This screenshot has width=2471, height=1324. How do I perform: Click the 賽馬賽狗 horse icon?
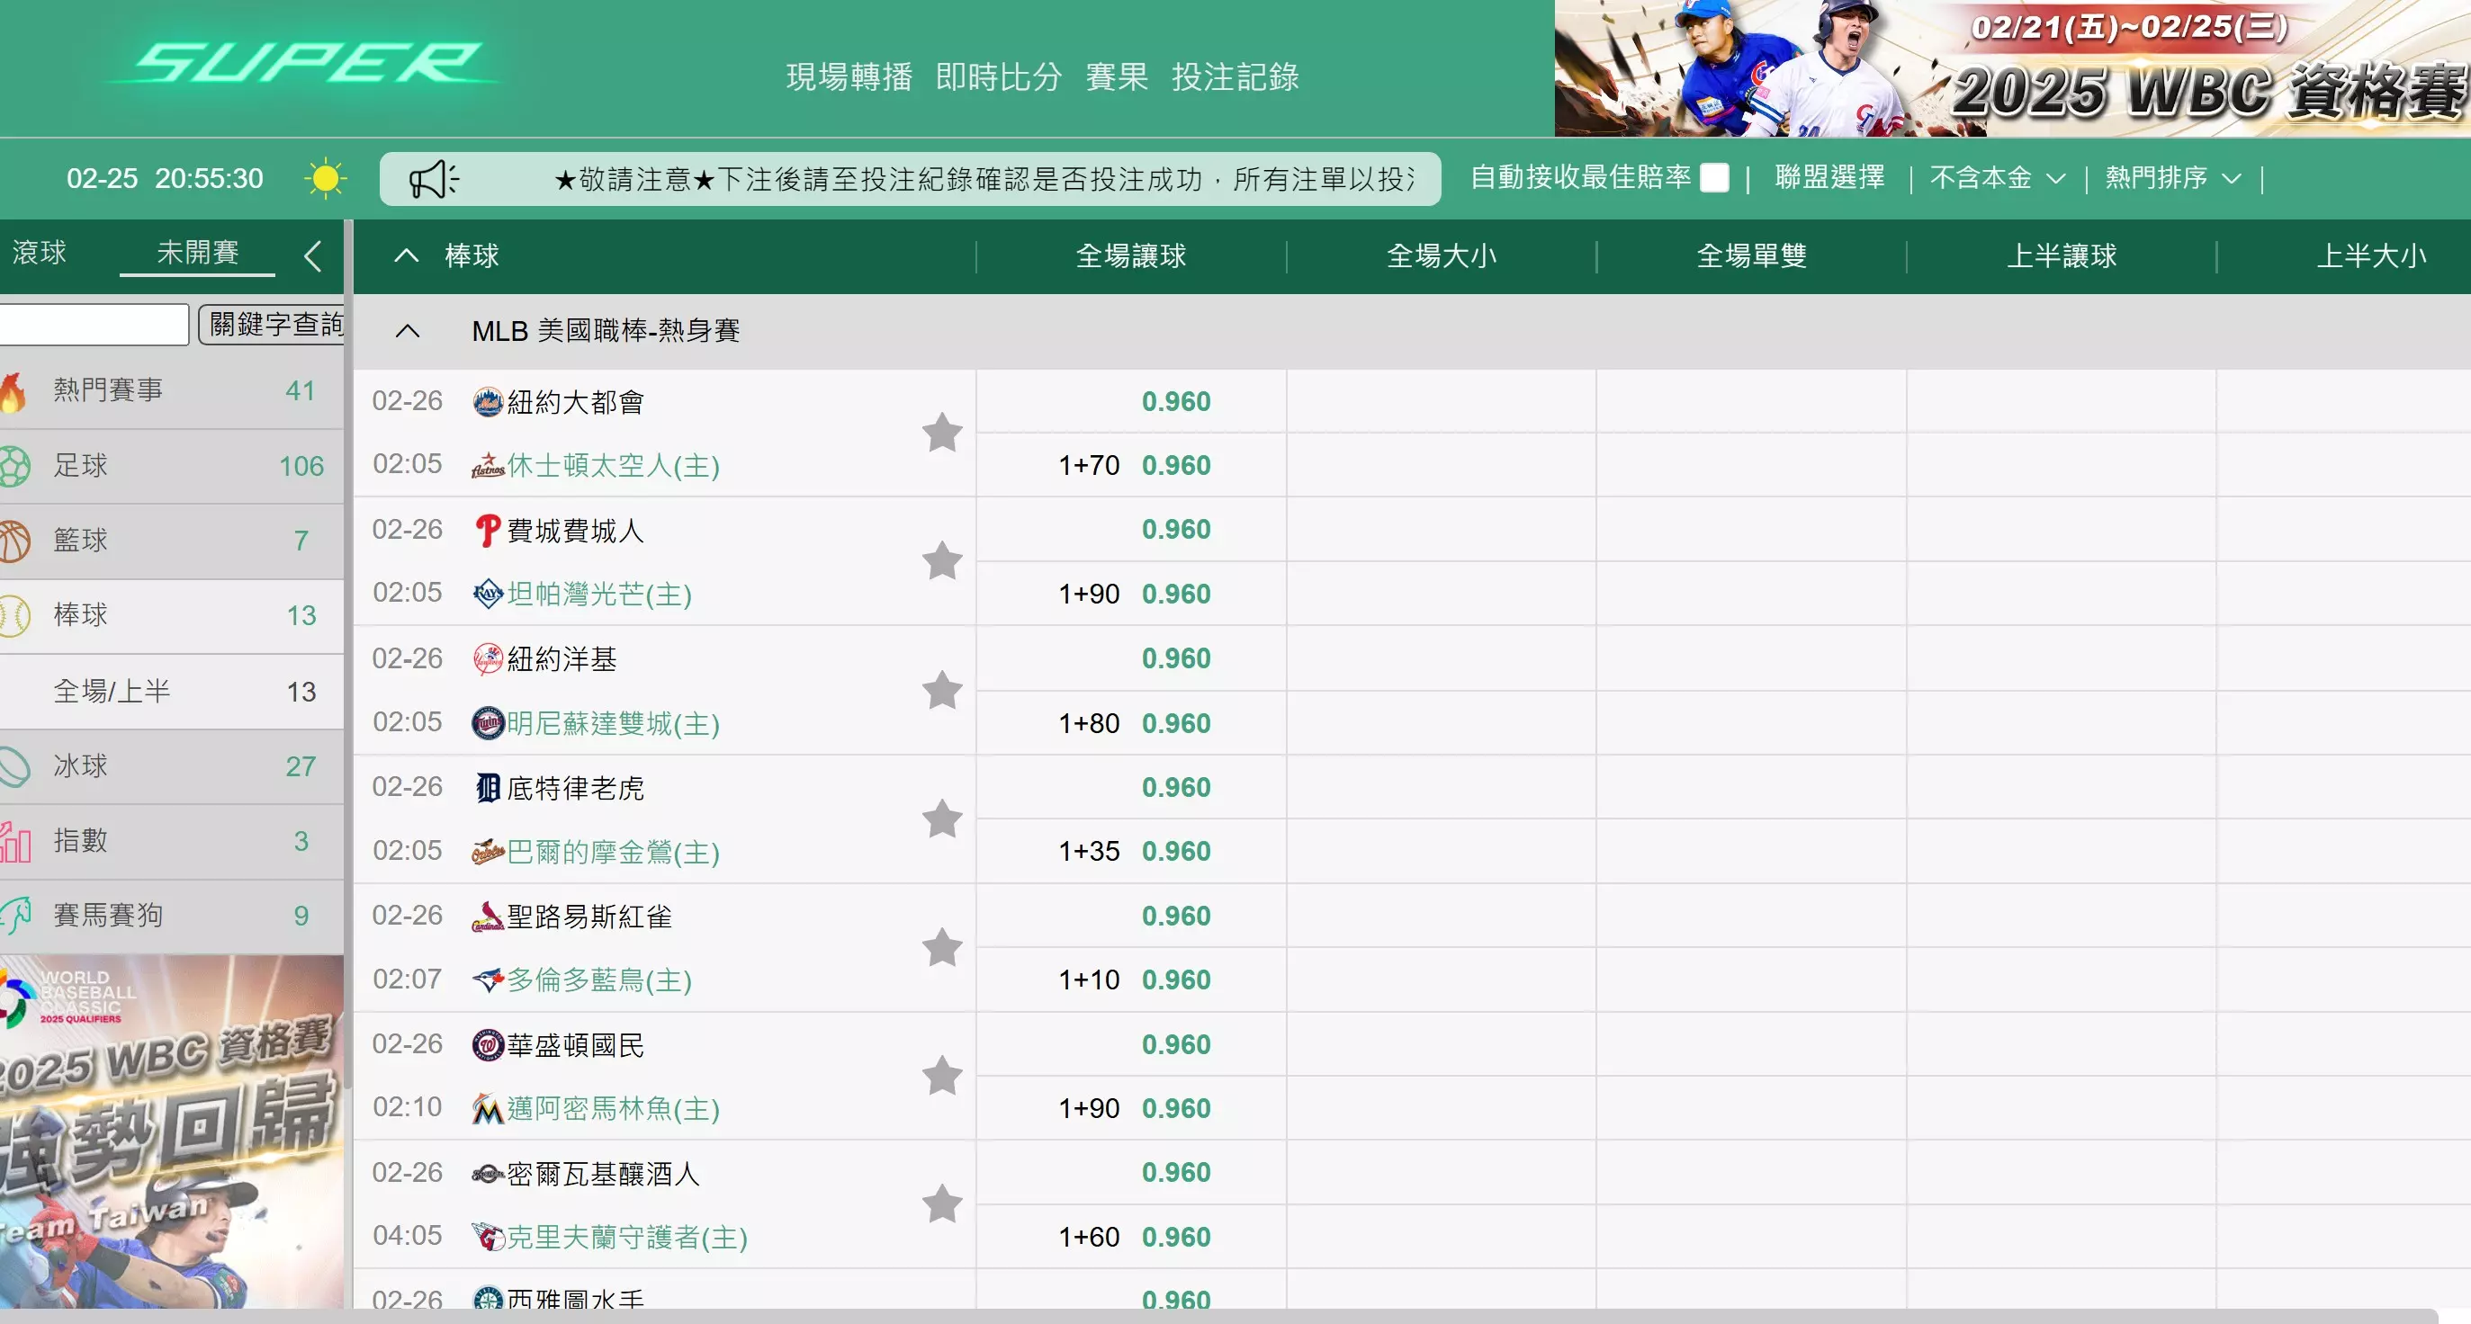pos(14,916)
